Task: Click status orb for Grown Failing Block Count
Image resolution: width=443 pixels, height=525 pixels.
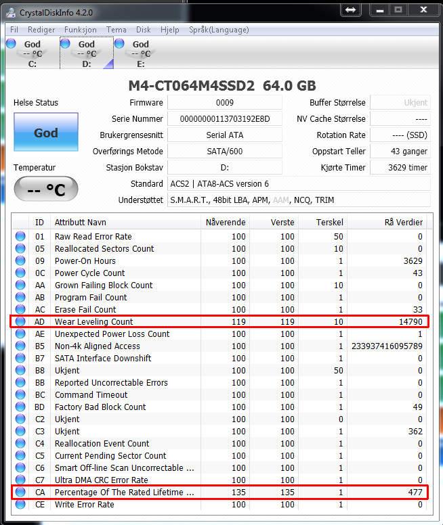Action: coord(20,285)
